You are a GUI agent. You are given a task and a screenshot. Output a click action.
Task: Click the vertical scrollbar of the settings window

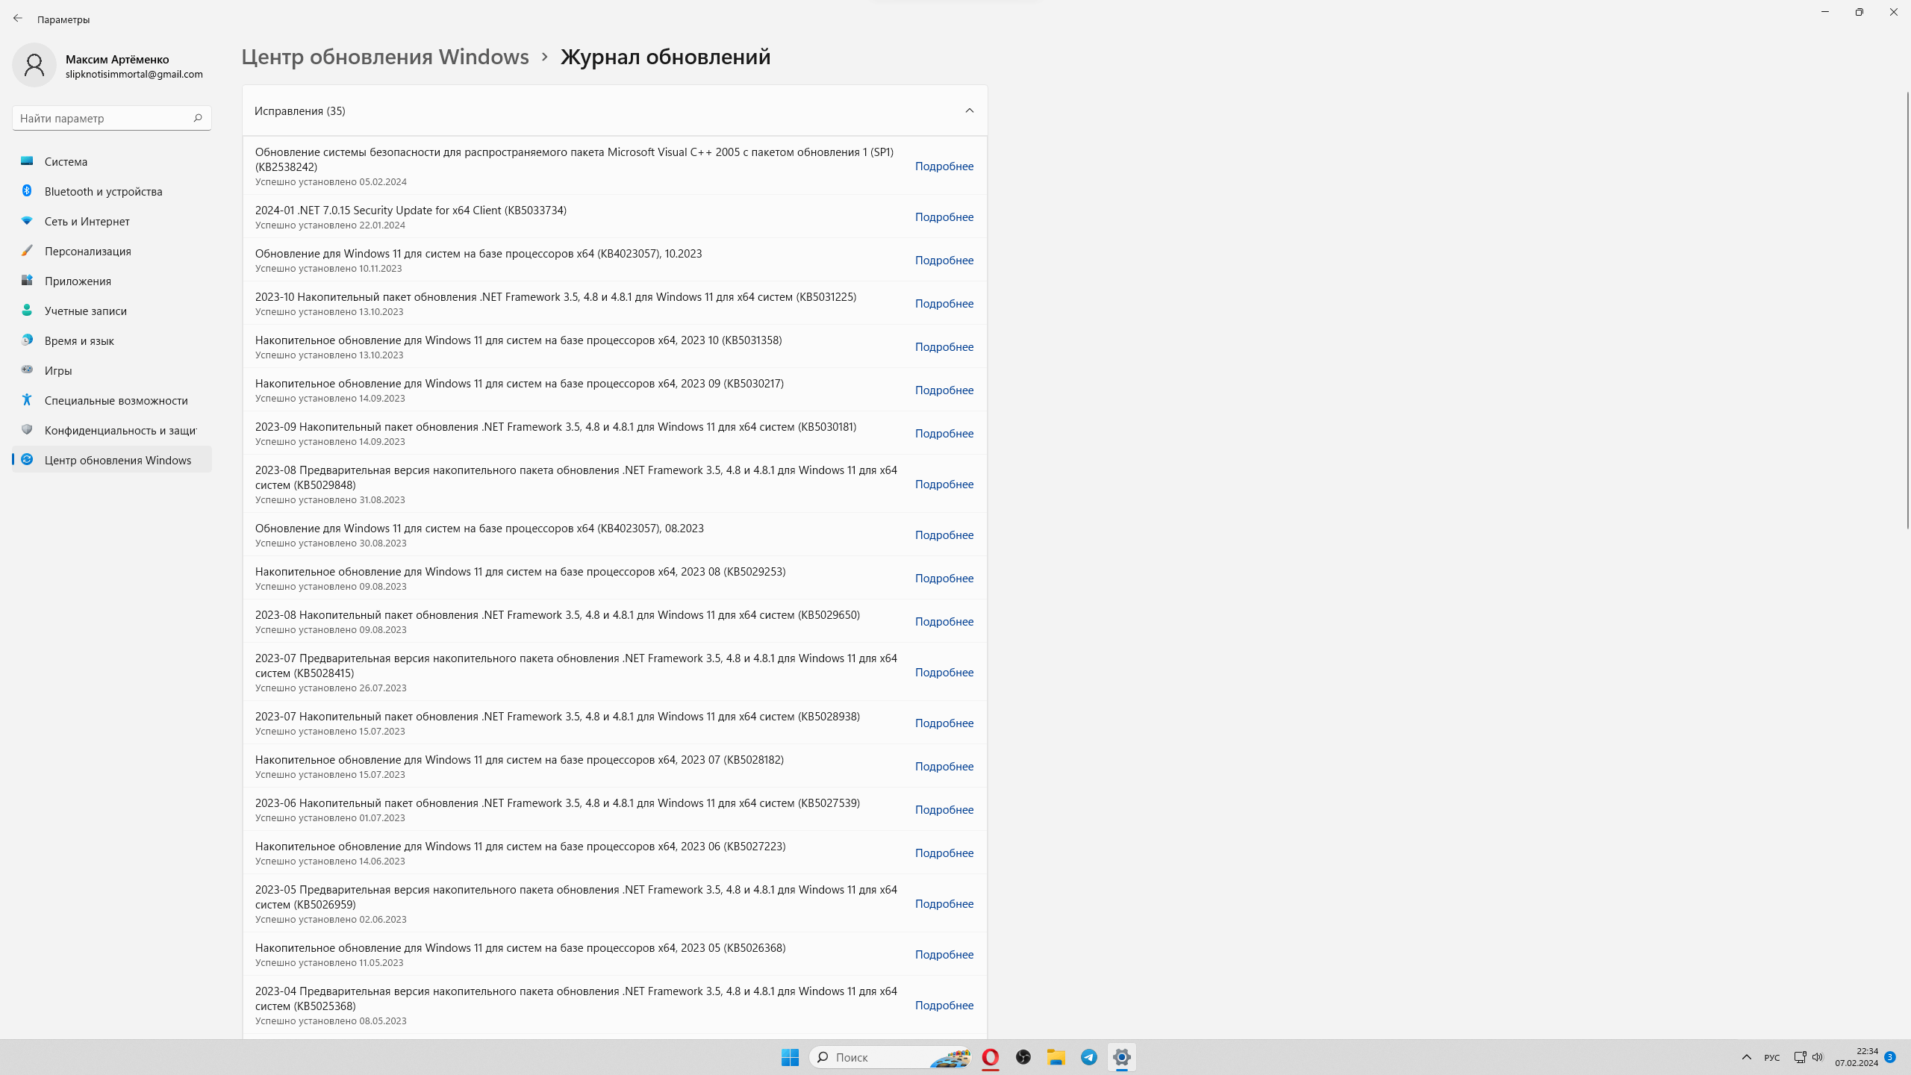[1907, 309]
